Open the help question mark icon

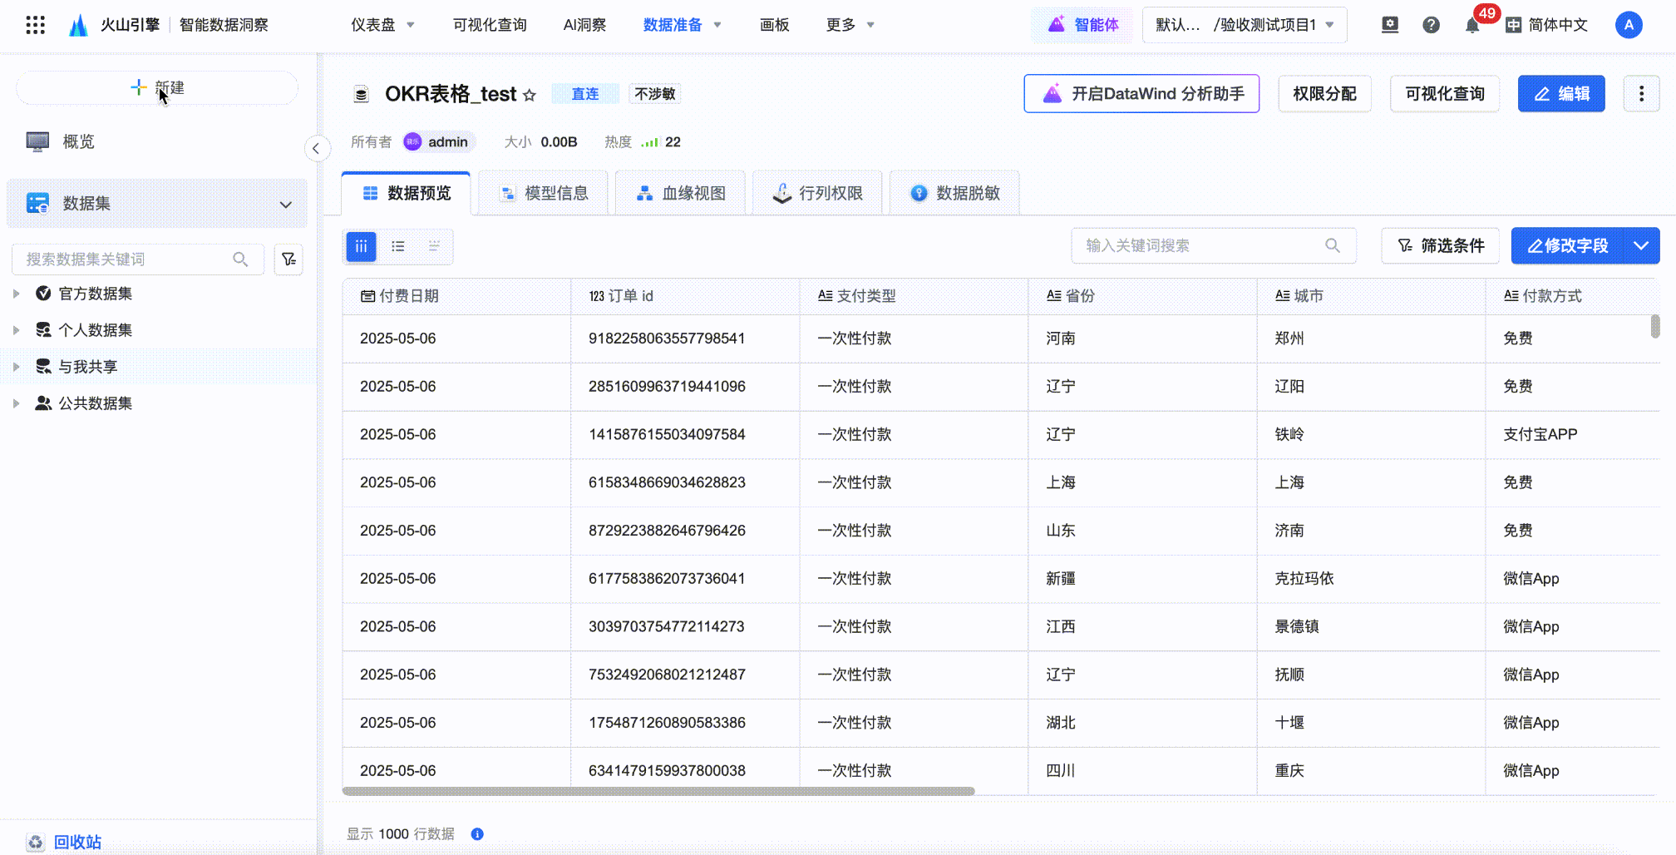(x=1431, y=25)
